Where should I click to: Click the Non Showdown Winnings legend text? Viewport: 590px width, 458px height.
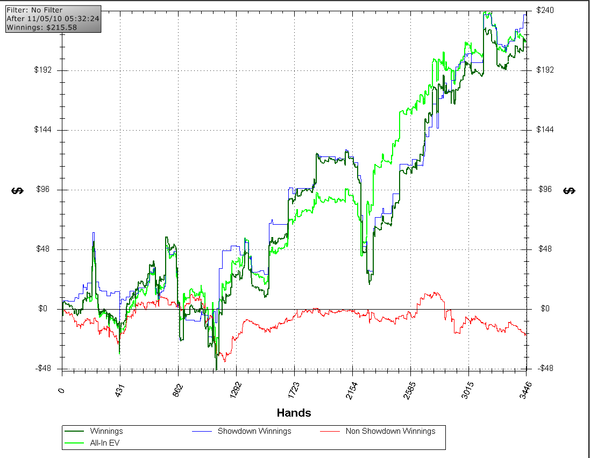(x=390, y=431)
